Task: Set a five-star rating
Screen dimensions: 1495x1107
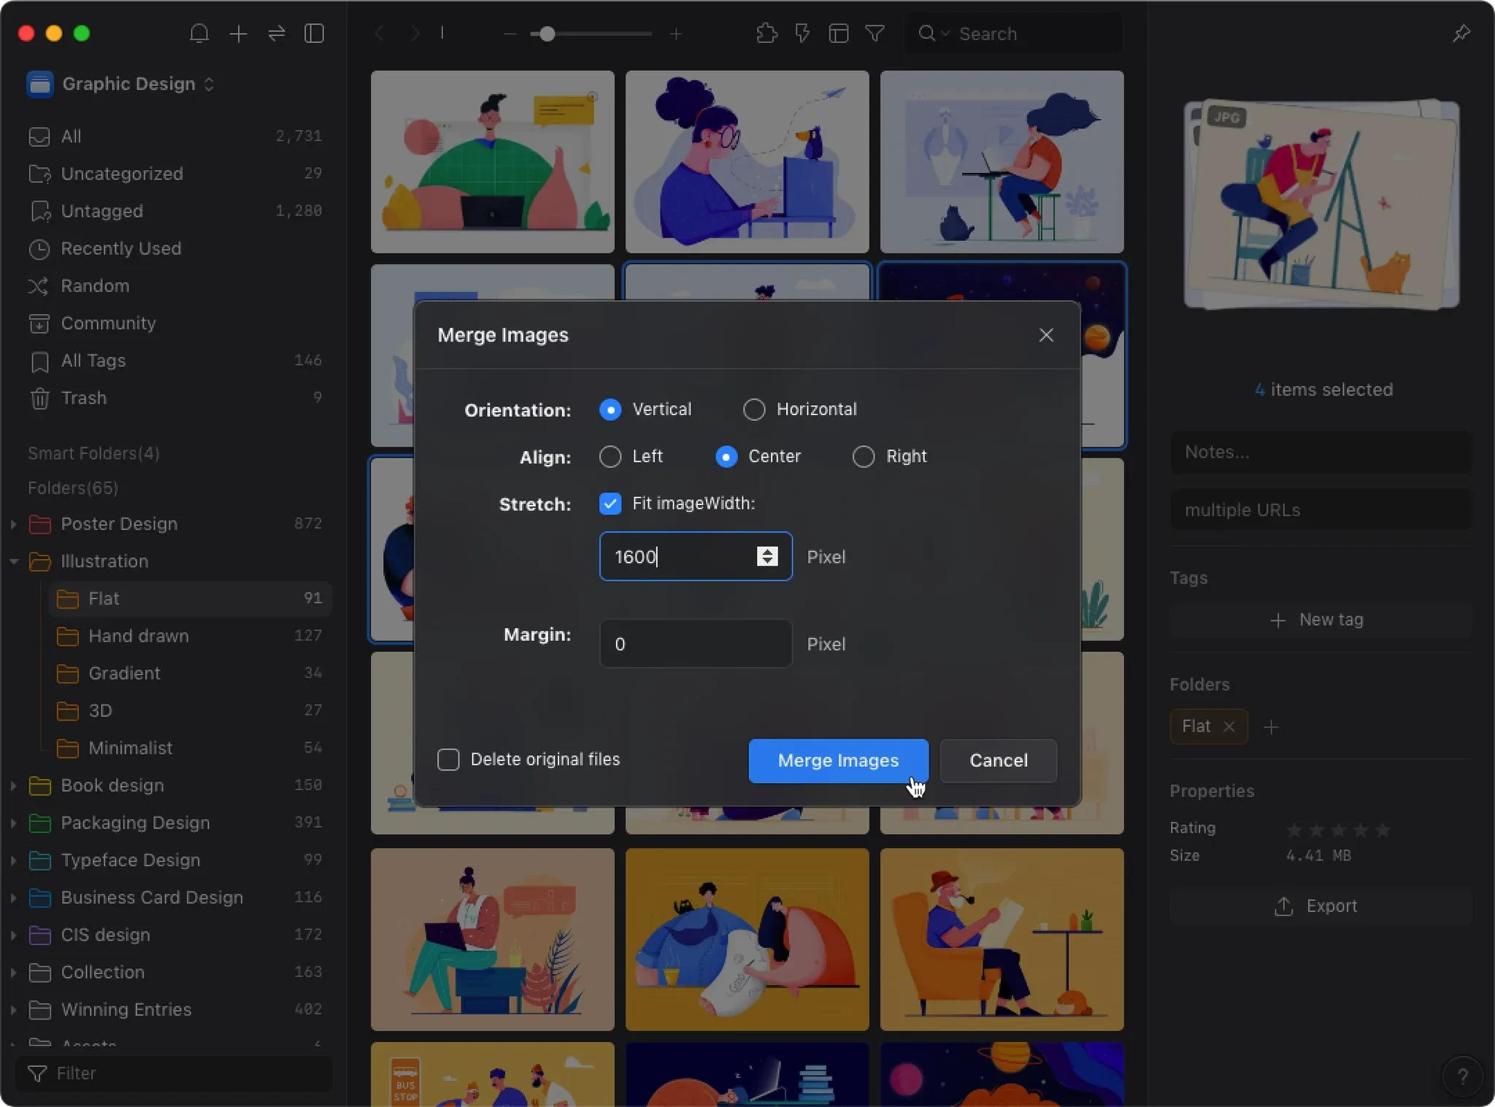Action: pyautogui.click(x=1383, y=830)
